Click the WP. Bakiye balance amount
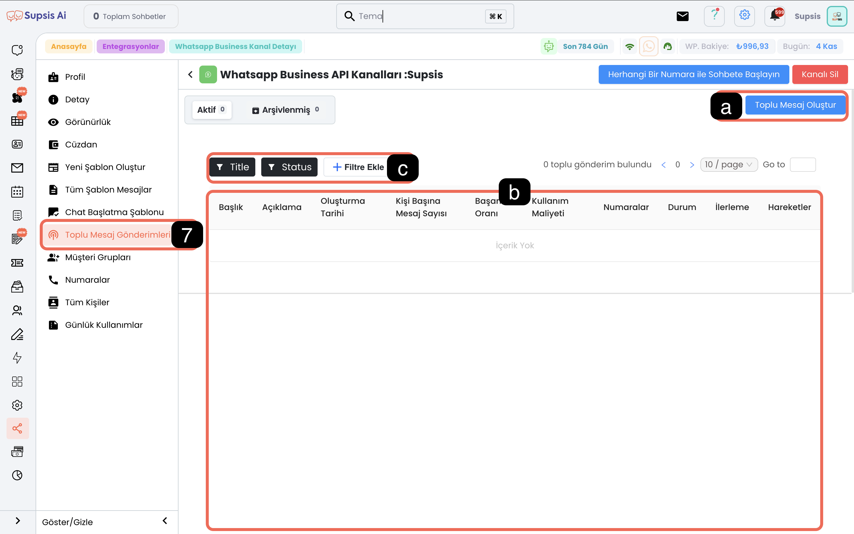Image resolution: width=854 pixels, height=534 pixels. 752,46
